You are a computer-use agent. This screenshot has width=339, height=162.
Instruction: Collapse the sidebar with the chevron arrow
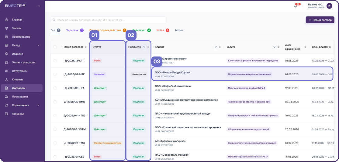[39, 6]
